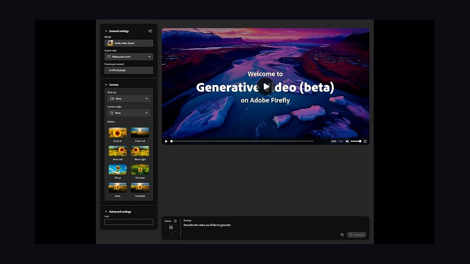Viewport: 470px width, 264px height.
Task: Select the Firefly Video (beta) model field
Action: pos(129,43)
